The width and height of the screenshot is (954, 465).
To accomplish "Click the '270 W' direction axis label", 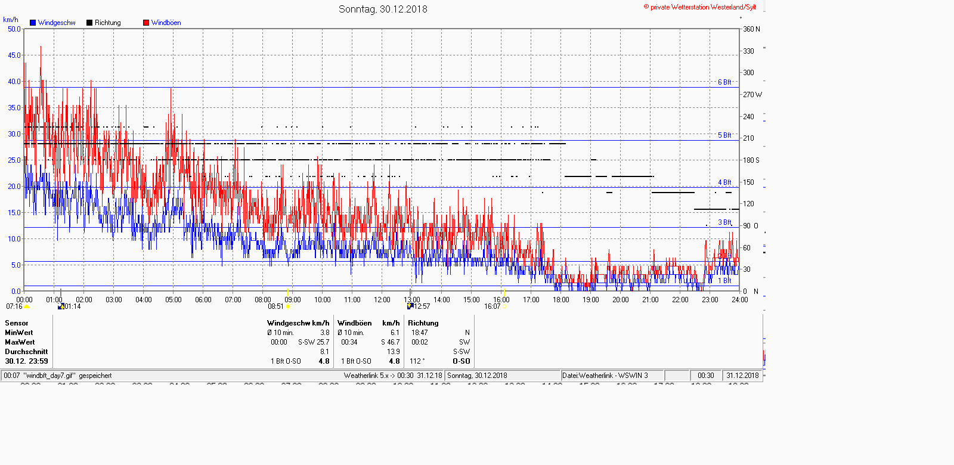I will (752, 95).
